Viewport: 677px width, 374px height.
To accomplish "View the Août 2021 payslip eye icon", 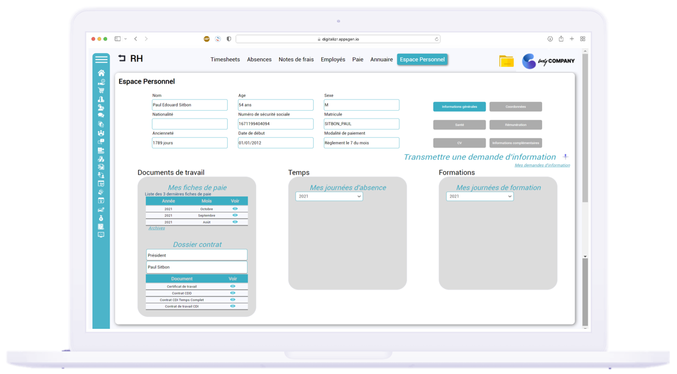I will (235, 222).
